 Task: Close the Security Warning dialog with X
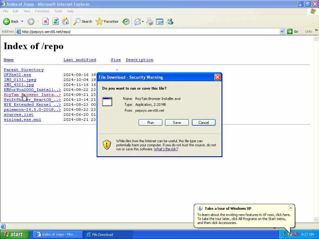[x=217, y=77]
